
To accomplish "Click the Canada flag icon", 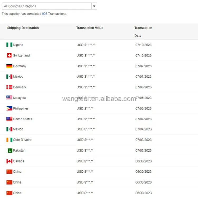I will click(9, 161).
